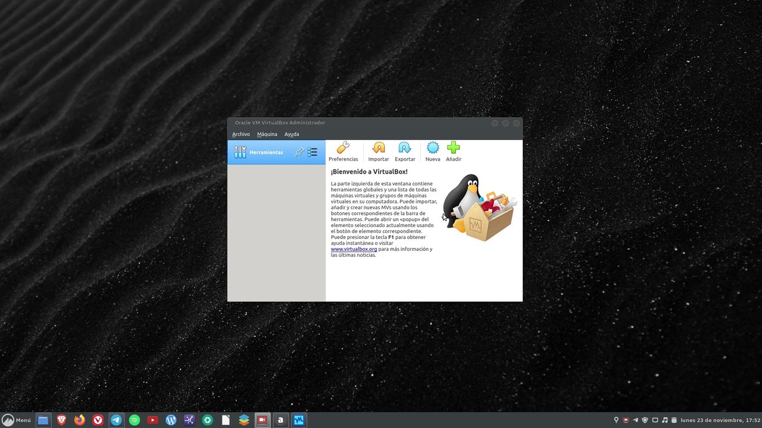Create a new VM with Nueva
This screenshot has width=762, height=428.
[433, 152]
